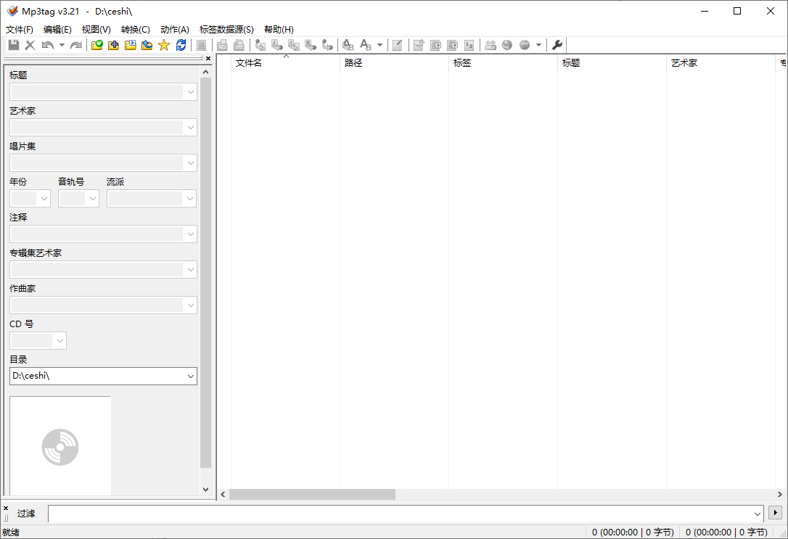Open the 流派 genre dropdown

[190, 199]
